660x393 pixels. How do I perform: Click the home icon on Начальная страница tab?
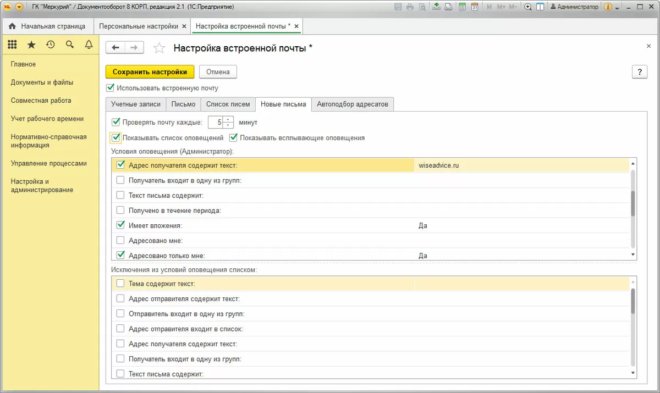pos(12,26)
